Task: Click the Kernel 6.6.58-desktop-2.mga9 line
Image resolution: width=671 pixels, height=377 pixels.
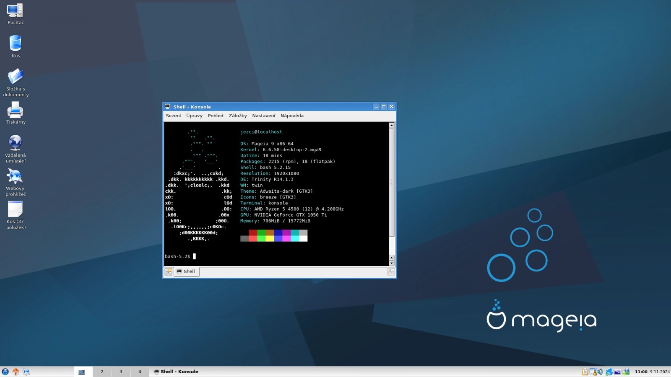Action: (x=281, y=150)
